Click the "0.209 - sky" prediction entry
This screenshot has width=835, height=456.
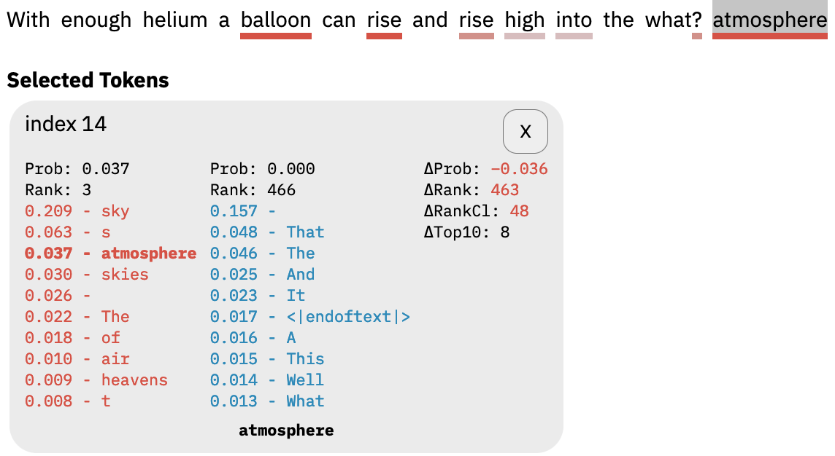(77, 211)
